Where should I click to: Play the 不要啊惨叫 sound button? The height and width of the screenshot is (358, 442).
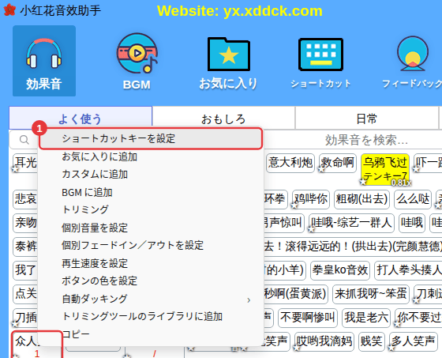click(308, 318)
